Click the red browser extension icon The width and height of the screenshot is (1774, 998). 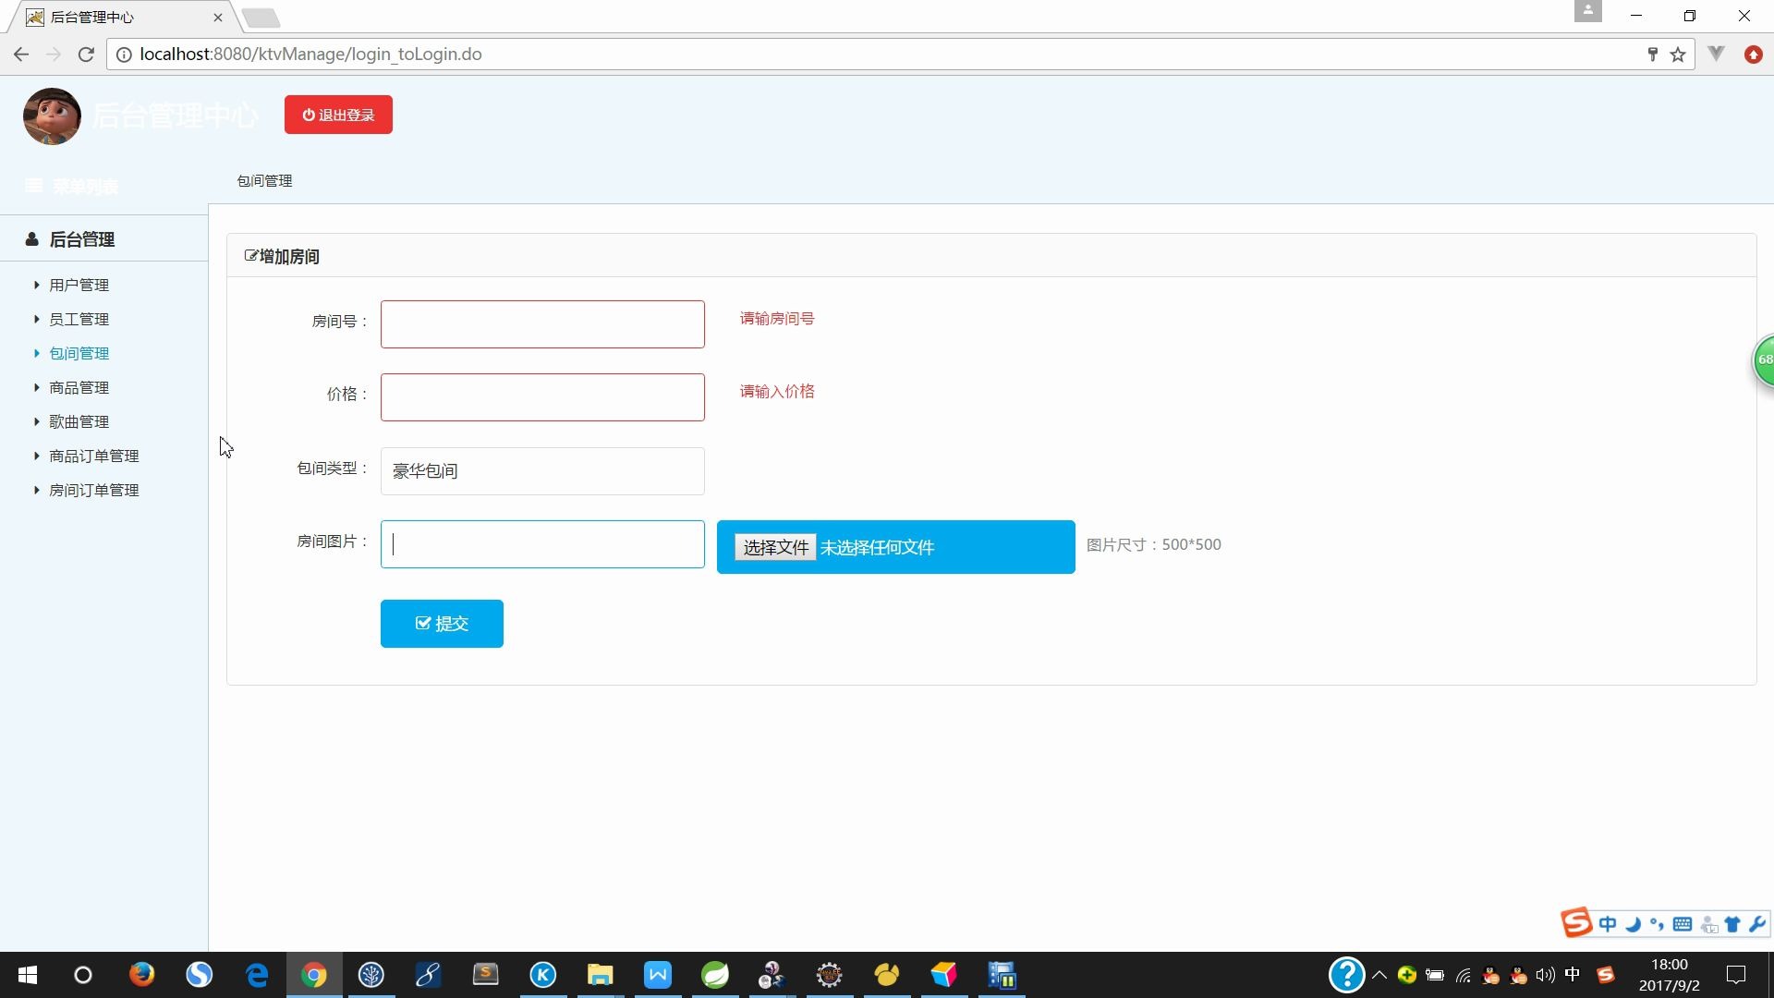[1753, 55]
